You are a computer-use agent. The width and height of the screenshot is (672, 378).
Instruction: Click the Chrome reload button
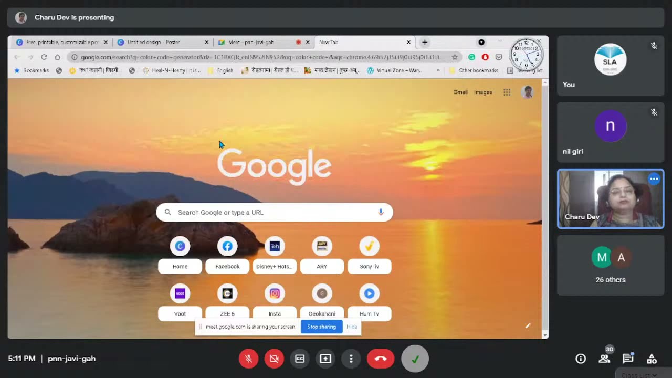pos(44,57)
